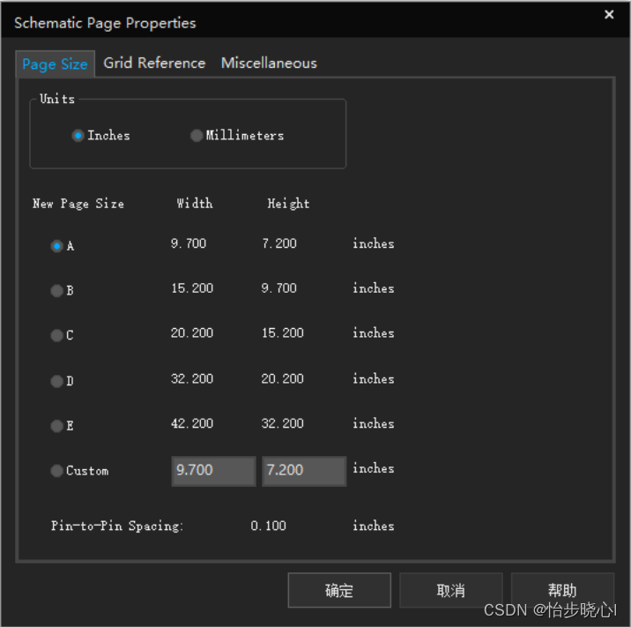Click the Custom height field showing 7.200
The width and height of the screenshot is (631, 627).
304,471
